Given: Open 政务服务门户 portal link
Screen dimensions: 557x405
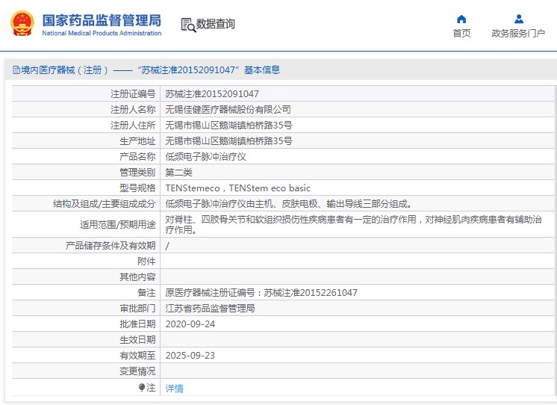Looking at the screenshot, I should (x=518, y=34).
